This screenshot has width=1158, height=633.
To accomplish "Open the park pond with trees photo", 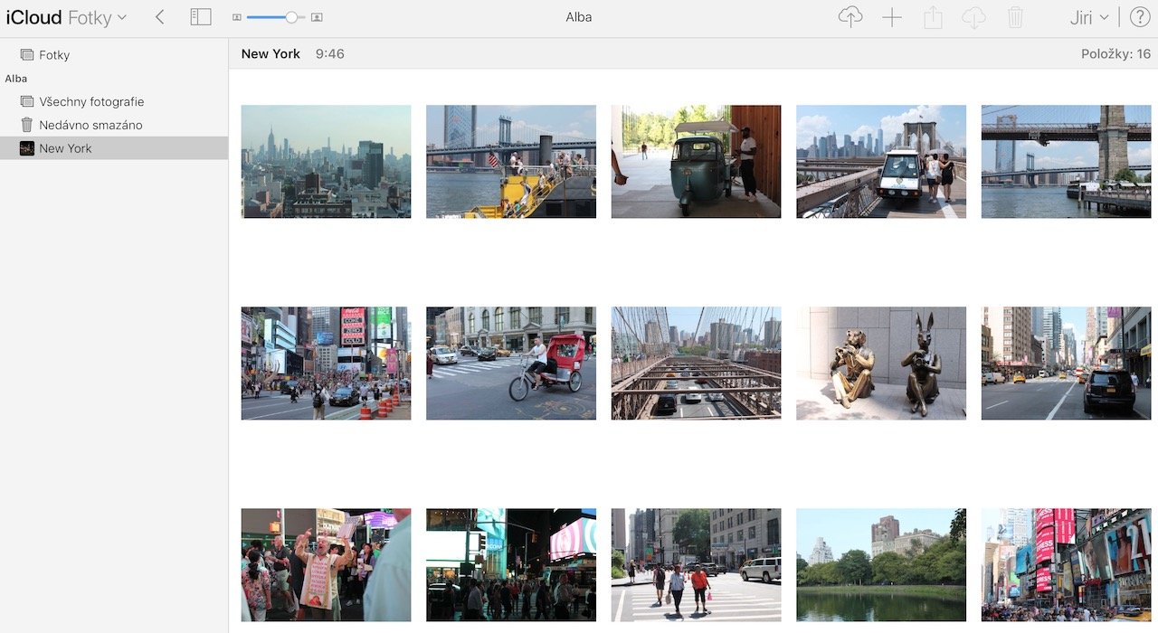I will (x=881, y=565).
